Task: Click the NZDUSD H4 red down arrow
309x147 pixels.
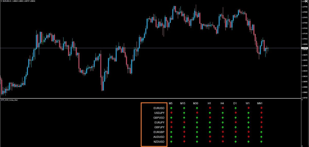Action: click(x=223, y=141)
